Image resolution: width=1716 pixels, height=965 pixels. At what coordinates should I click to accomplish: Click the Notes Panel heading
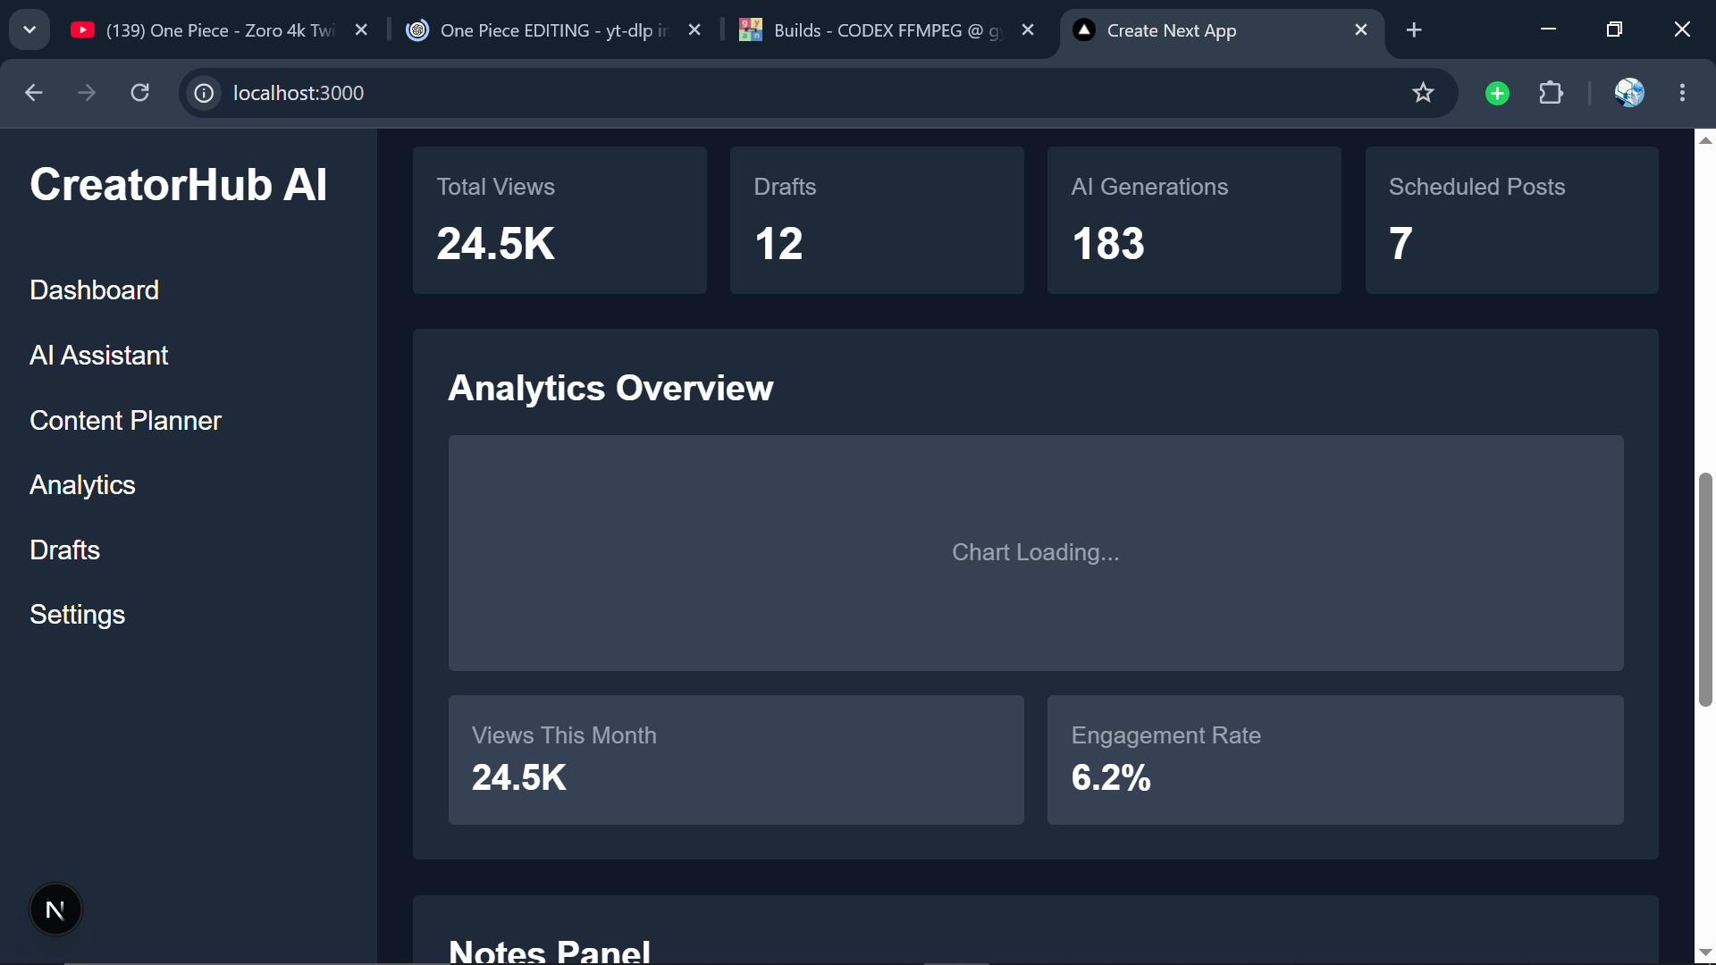[550, 951]
